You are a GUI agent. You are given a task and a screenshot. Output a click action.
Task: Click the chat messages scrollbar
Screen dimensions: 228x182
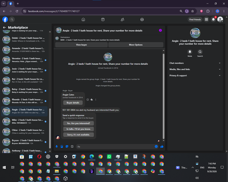point(164,96)
